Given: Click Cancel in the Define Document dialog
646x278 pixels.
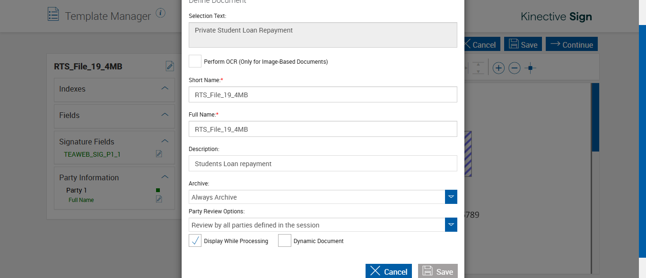Looking at the screenshot, I should pos(388,271).
